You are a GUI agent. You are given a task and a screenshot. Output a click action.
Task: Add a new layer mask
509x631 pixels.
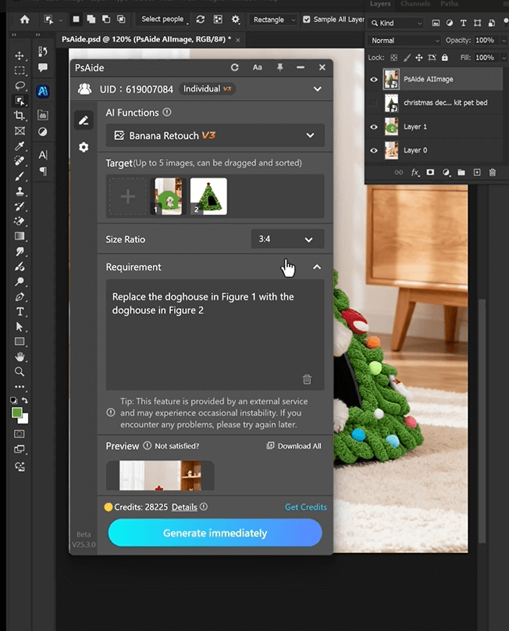tap(431, 172)
